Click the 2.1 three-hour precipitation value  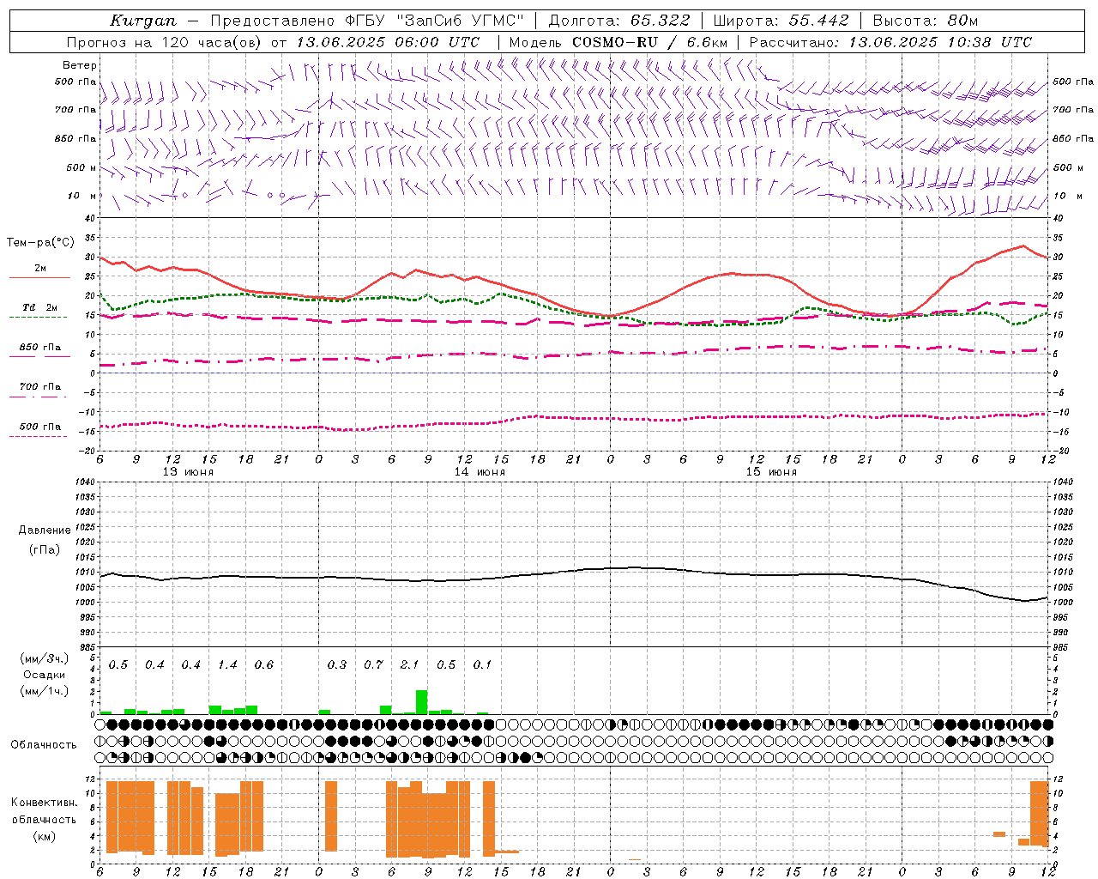click(x=409, y=665)
